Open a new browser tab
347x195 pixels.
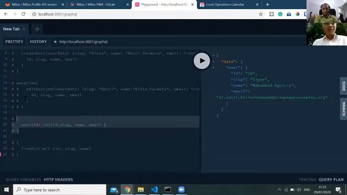click(x=267, y=4)
